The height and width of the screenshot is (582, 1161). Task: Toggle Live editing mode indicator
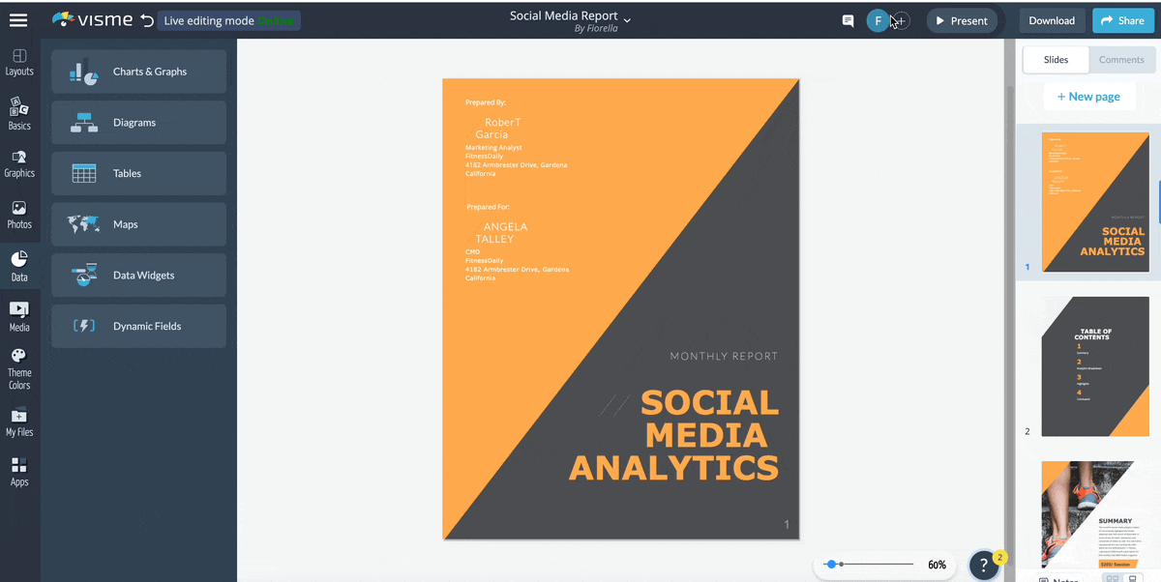pos(229,20)
